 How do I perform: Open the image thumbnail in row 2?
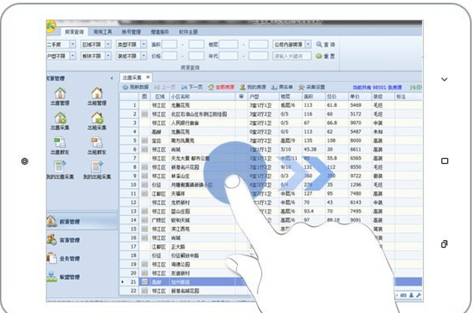click(145, 114)
